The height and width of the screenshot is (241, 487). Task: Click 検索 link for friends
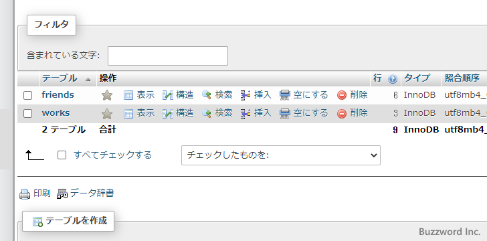pyautogui.click(x=224, y=95)
